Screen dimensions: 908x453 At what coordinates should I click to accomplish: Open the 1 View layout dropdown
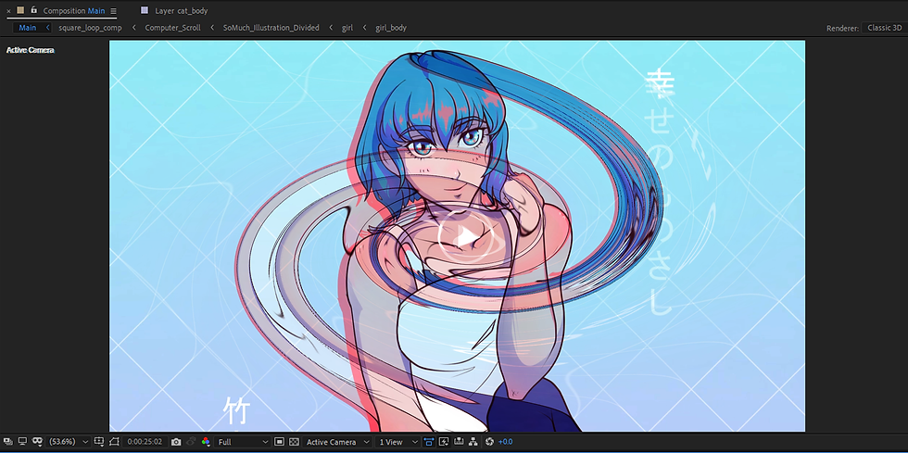point(397,442)
